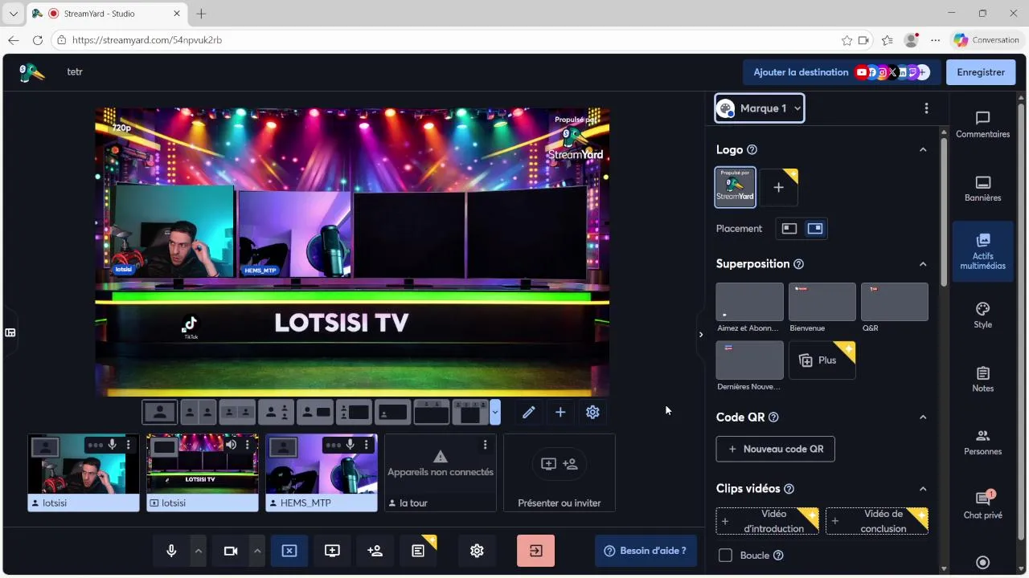
Task: Add a Vidéo d'introduction clip
Action: pos(767,521)
